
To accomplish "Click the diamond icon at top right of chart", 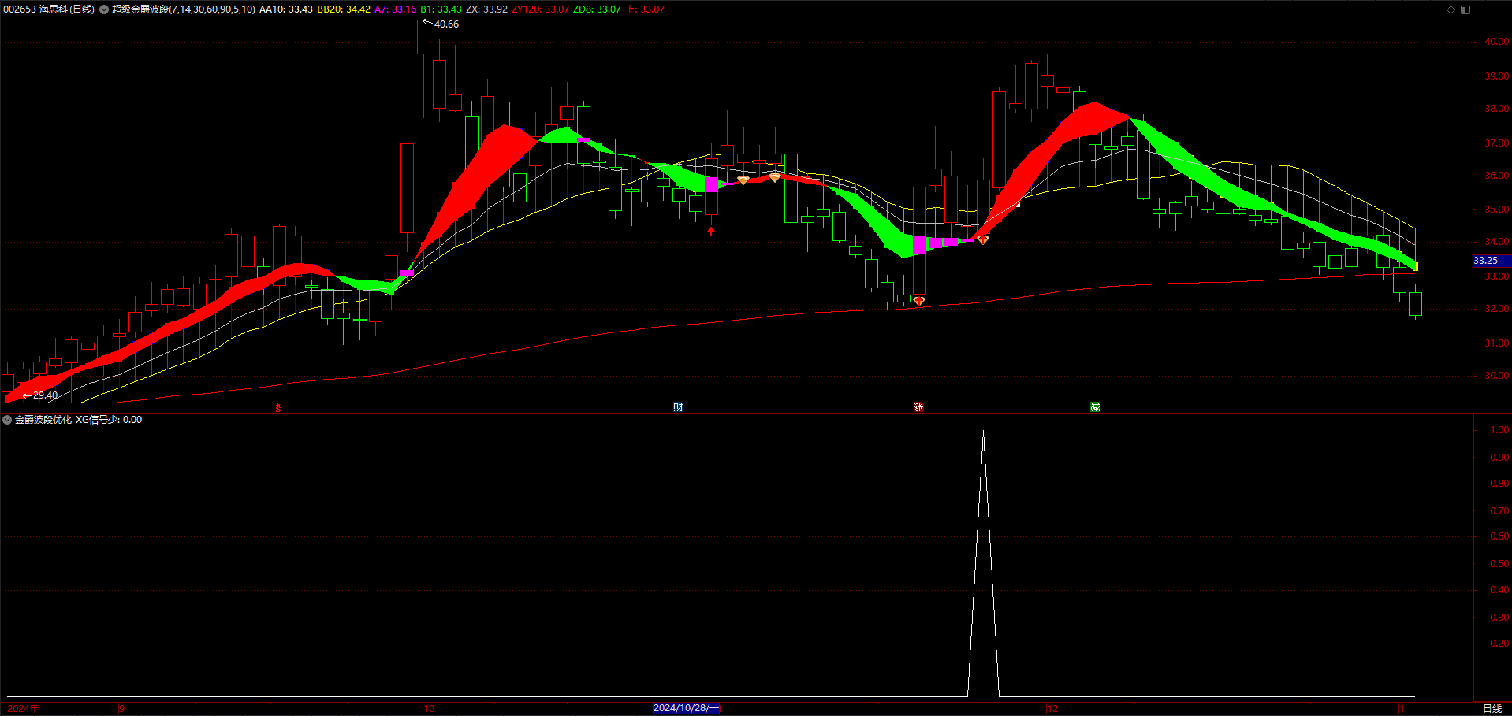I will [x=1451, y=9].
